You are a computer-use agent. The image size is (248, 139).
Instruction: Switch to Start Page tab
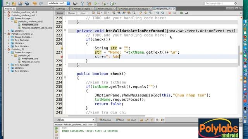coord(62,8)
